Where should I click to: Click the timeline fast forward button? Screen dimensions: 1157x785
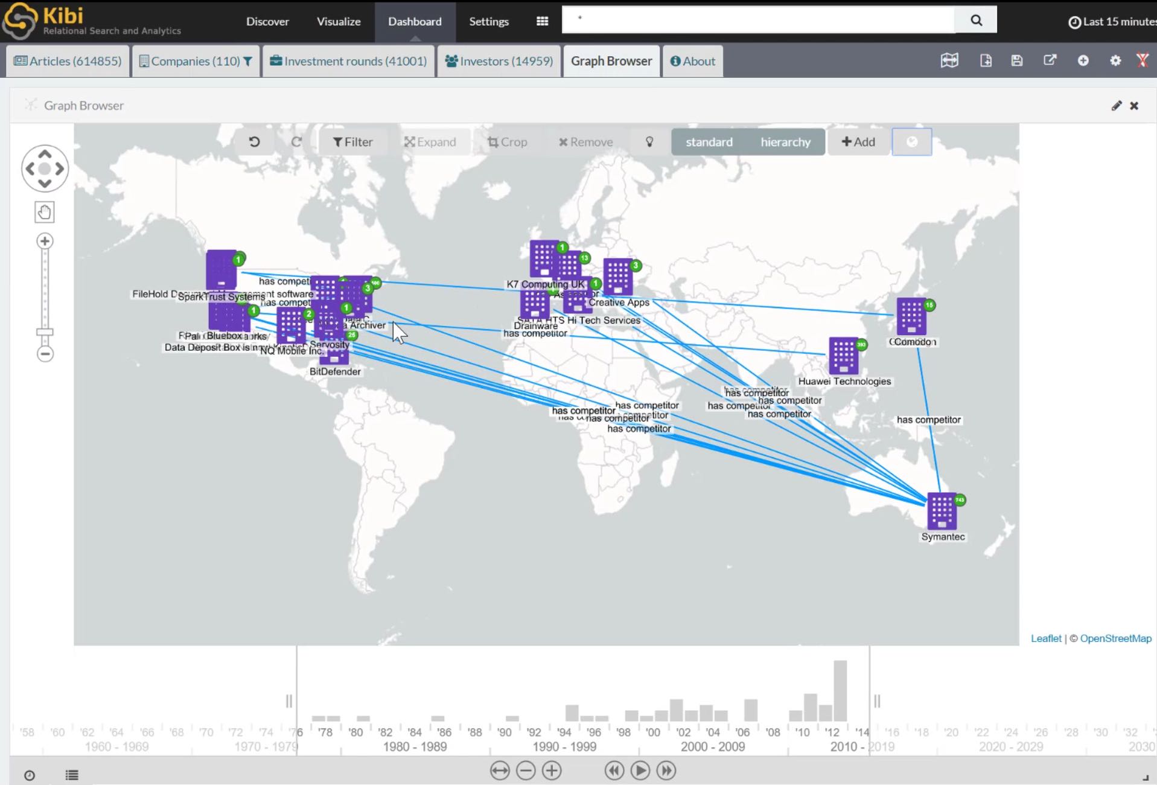click(666, 771)
